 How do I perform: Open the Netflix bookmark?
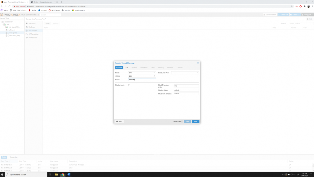pyautogui.click(x=32, y=10)
